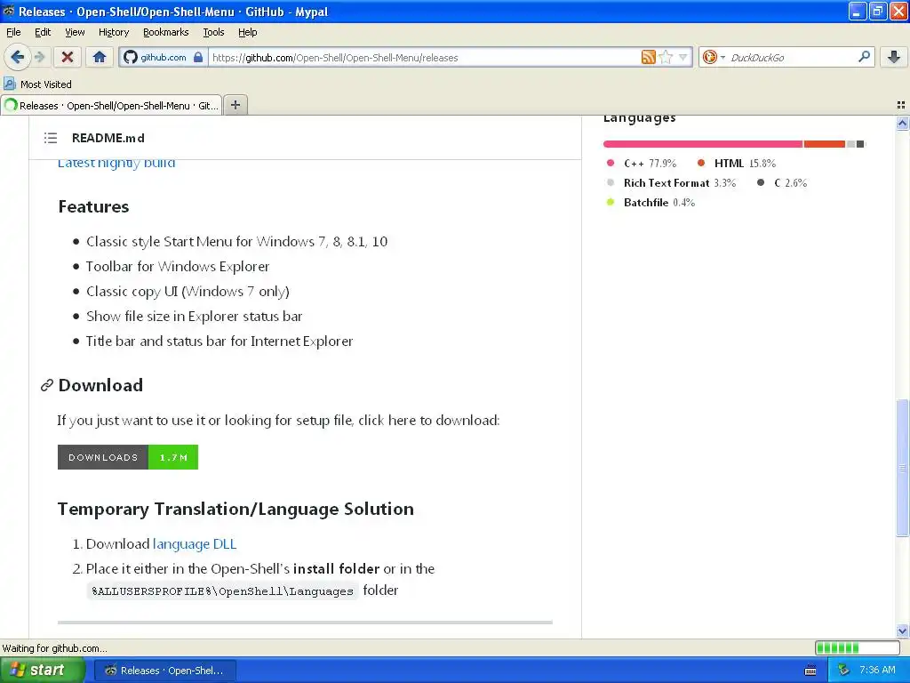The width and height of the screenshot is (910, 683).
Task: Open the Windows start button
Action: pos(42,670)
